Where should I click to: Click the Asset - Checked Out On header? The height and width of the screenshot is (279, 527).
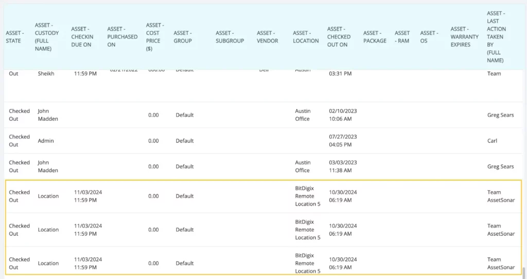coord(338,37)
